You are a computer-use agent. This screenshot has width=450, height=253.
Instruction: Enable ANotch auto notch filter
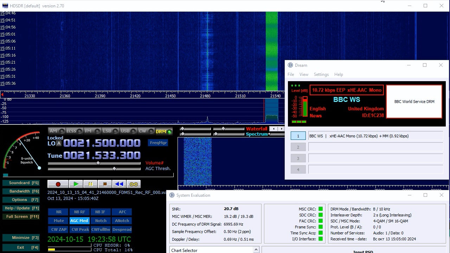tap(122, 221)
